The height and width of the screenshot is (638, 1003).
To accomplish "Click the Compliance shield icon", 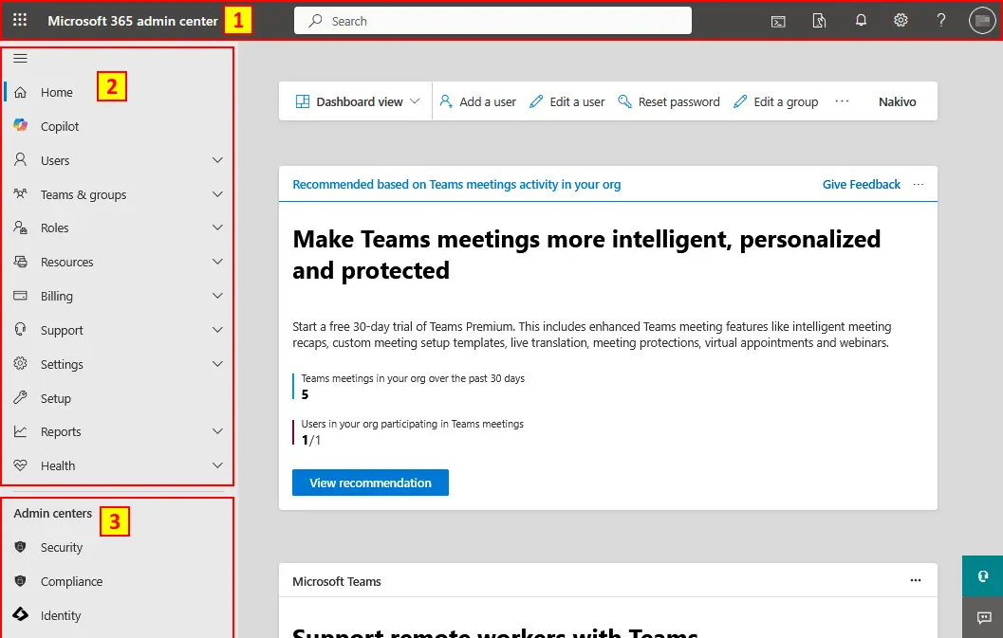I will coord(21,580).
